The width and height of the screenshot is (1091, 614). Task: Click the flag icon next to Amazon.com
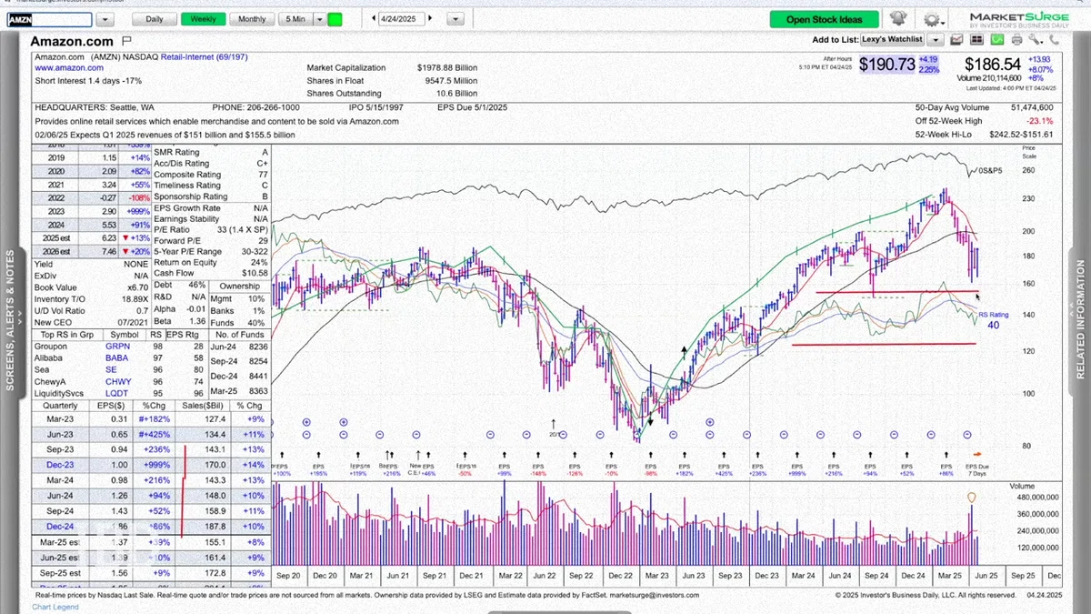point(126,41)
